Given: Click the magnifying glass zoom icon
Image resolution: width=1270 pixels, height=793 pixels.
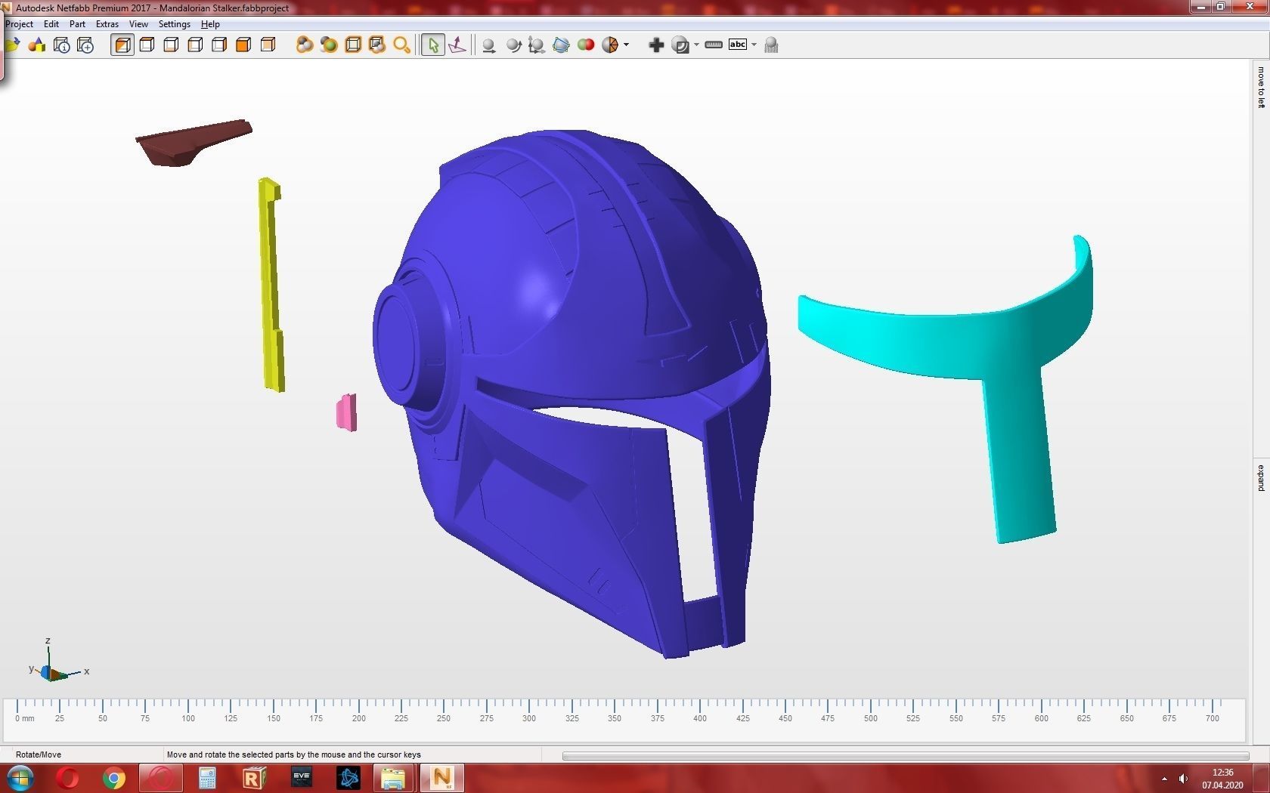Looking at the screenshot, I should (x=401, y=45).
